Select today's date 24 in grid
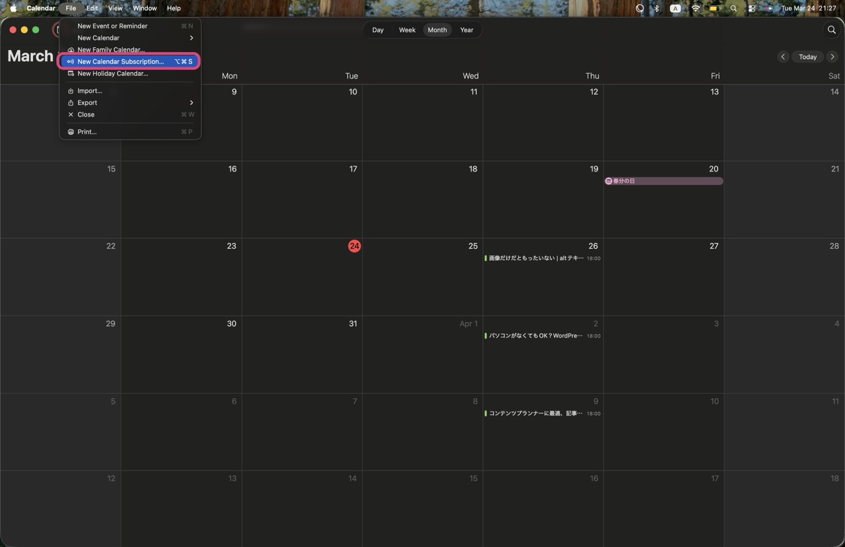845x547 pixels. pyautogui.click(x=355, y=246)
